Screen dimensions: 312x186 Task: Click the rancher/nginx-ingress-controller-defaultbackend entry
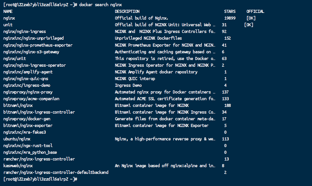tap(56, 172)
